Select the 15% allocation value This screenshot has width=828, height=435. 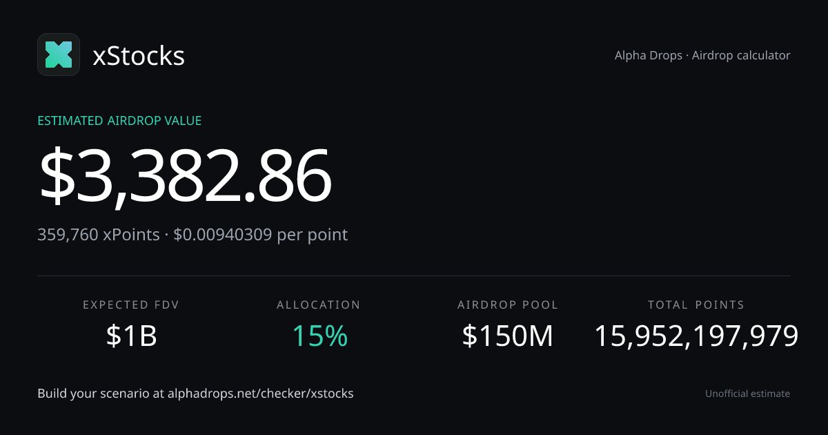coord(319,336)
